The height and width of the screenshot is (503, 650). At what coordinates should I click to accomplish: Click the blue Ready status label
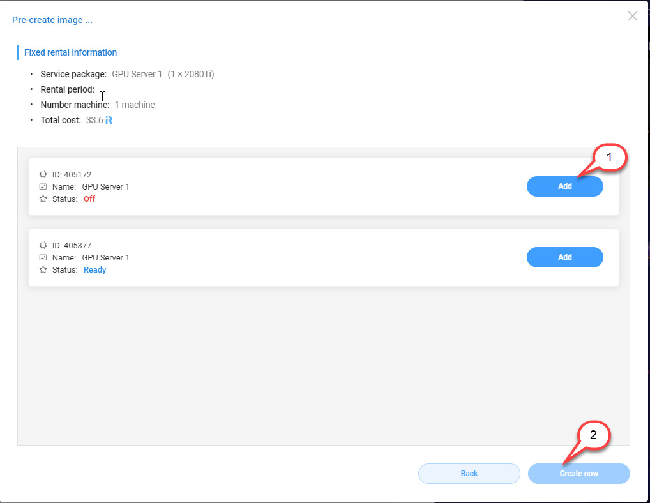click(x=94, y=269)
